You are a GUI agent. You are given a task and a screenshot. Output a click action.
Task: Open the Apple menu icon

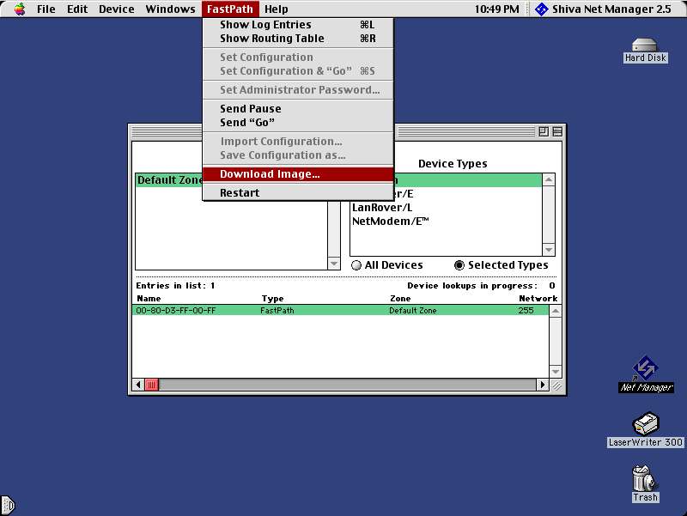[19, 9]
